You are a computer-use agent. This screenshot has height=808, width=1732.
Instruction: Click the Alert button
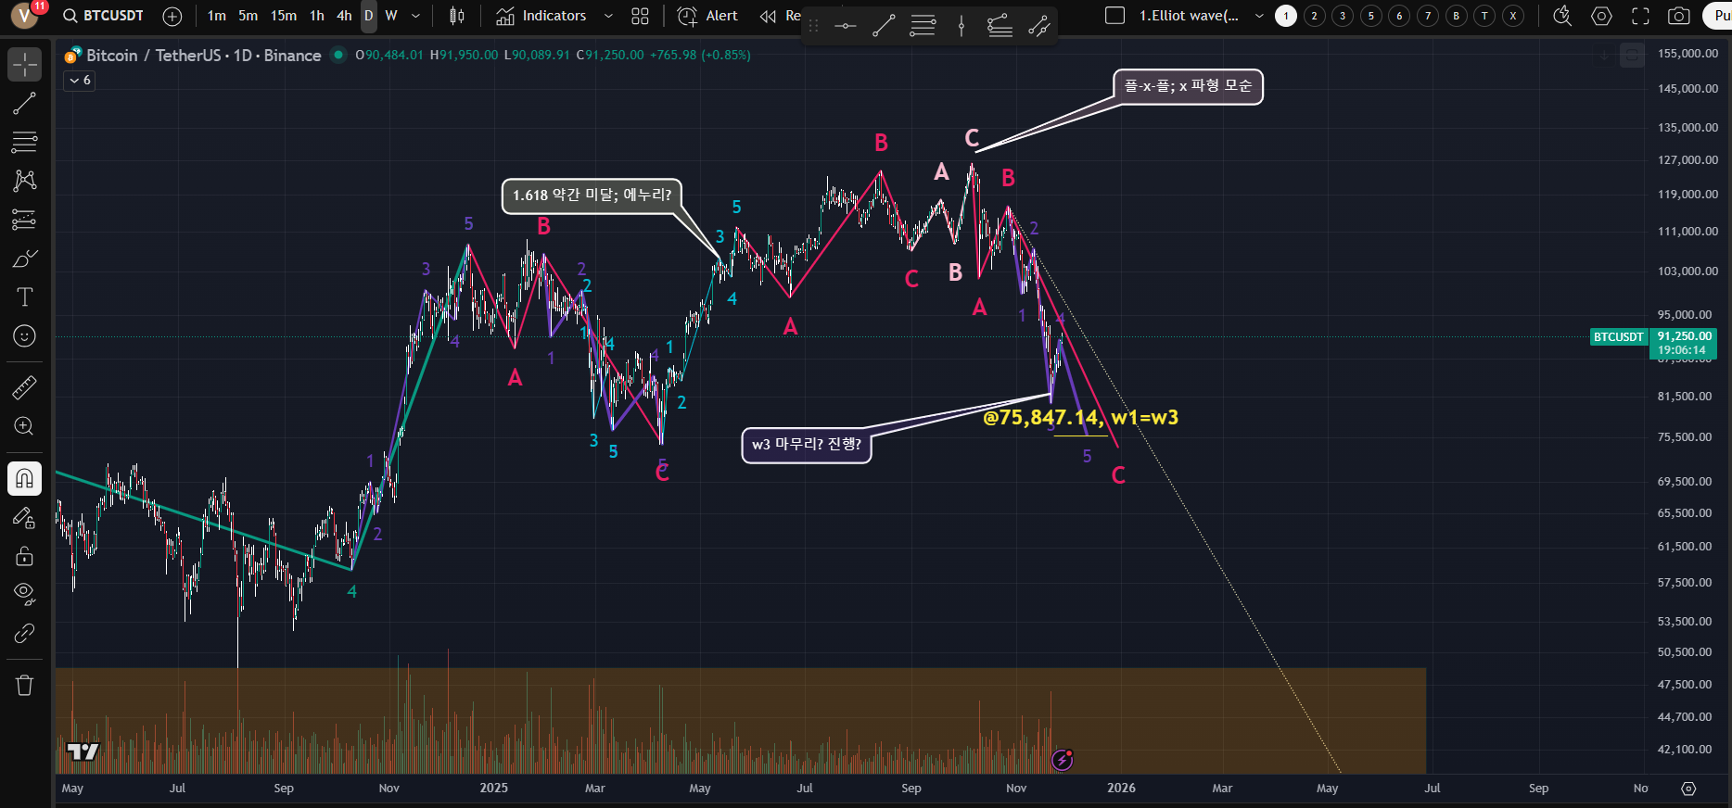coord(708,16)
